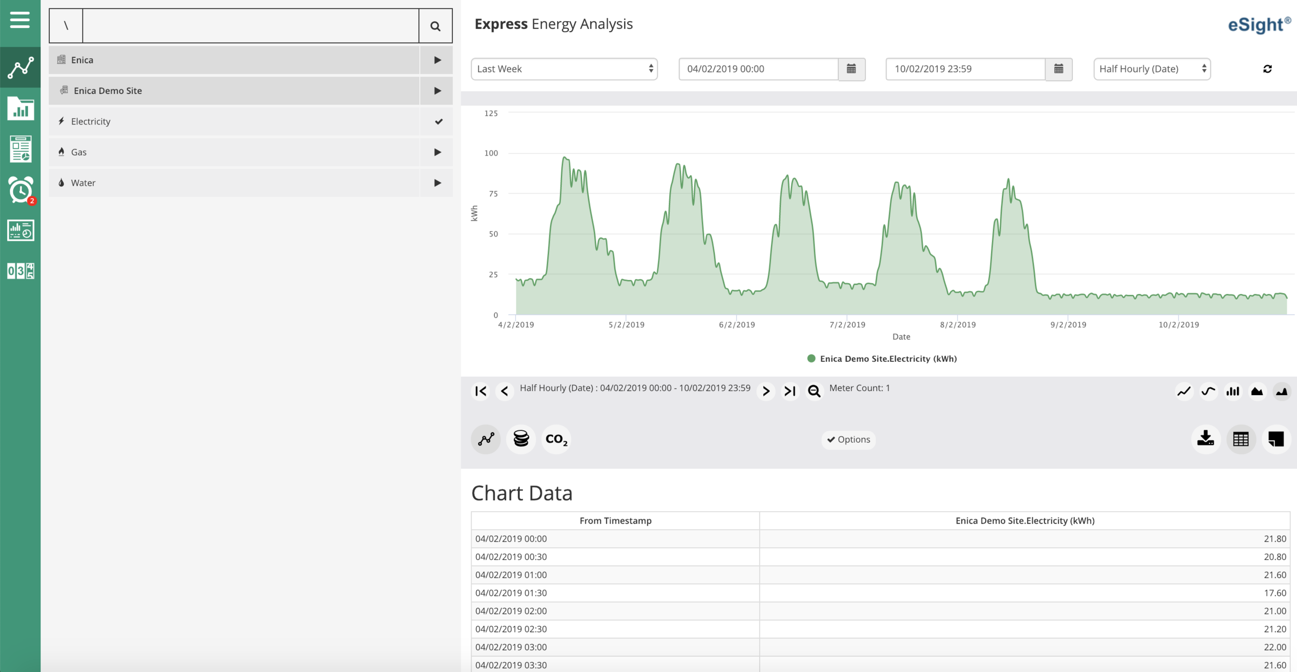Open the meter readings counter icon

click(20, 271)
